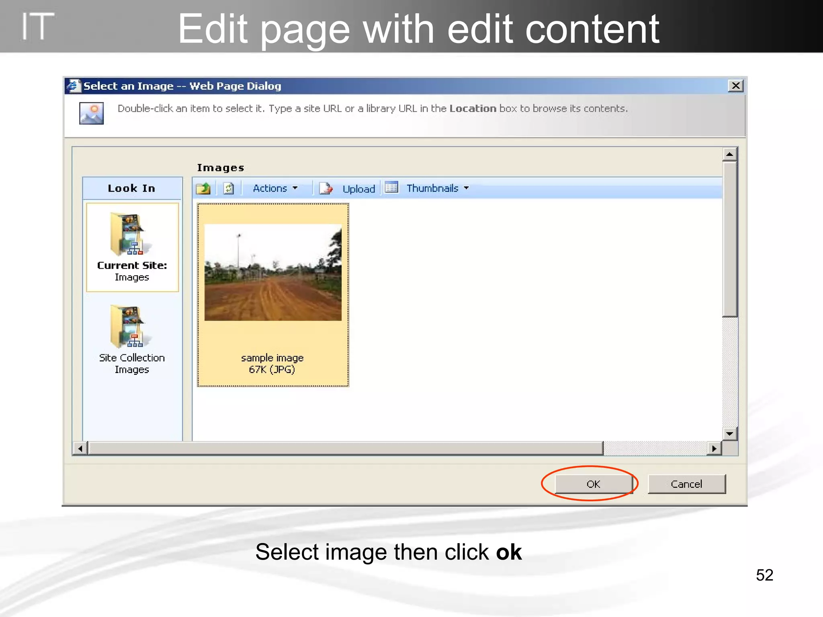Click the picture icon beside the instructions

pyautogui.click(x=91, y=113)
